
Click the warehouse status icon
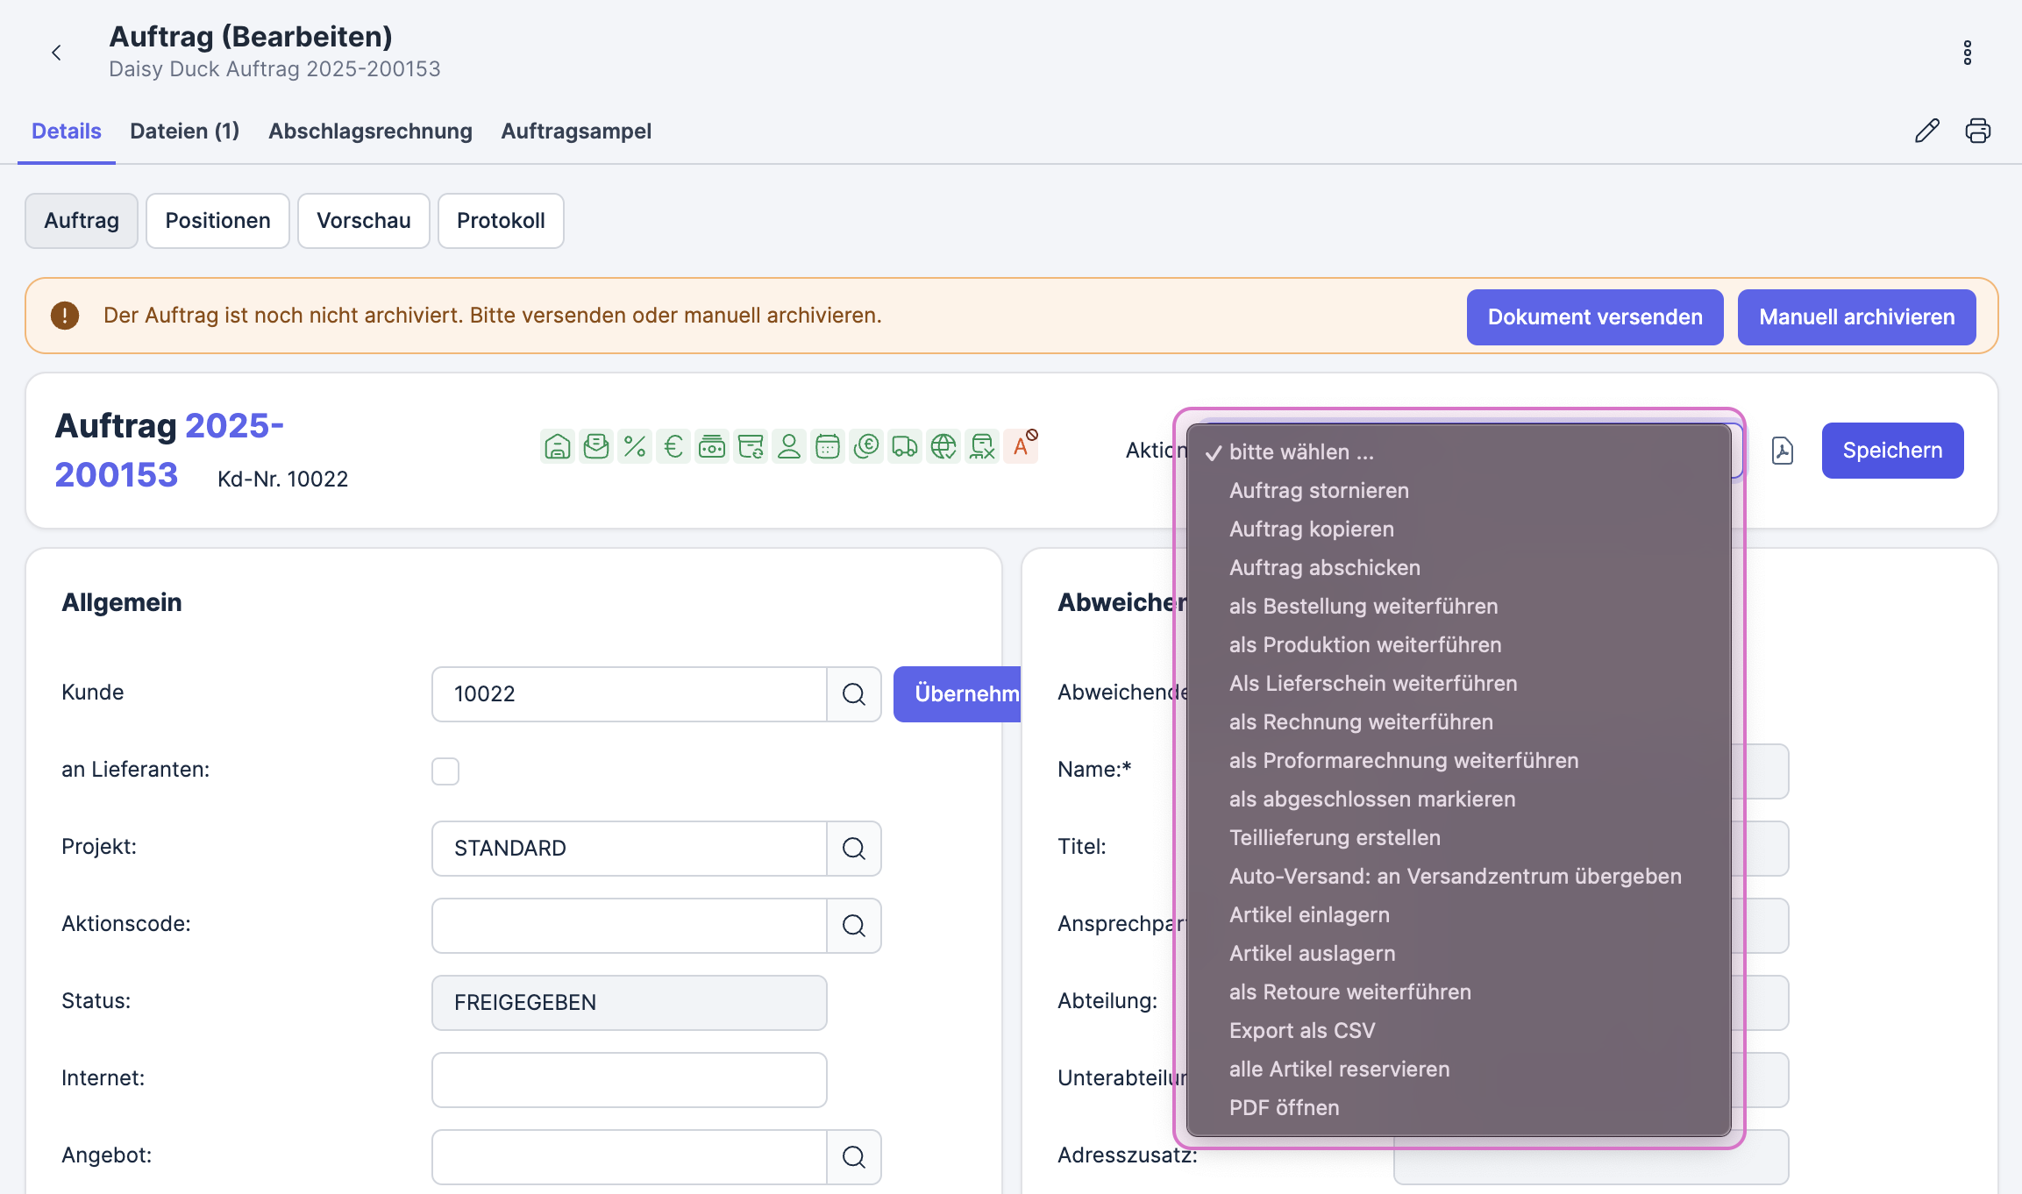(x=558, y=447)
